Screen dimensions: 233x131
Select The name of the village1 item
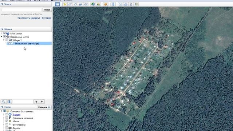click(x=27, y=44)
